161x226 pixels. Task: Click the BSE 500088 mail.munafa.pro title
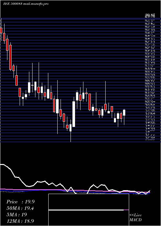[26, 4]
